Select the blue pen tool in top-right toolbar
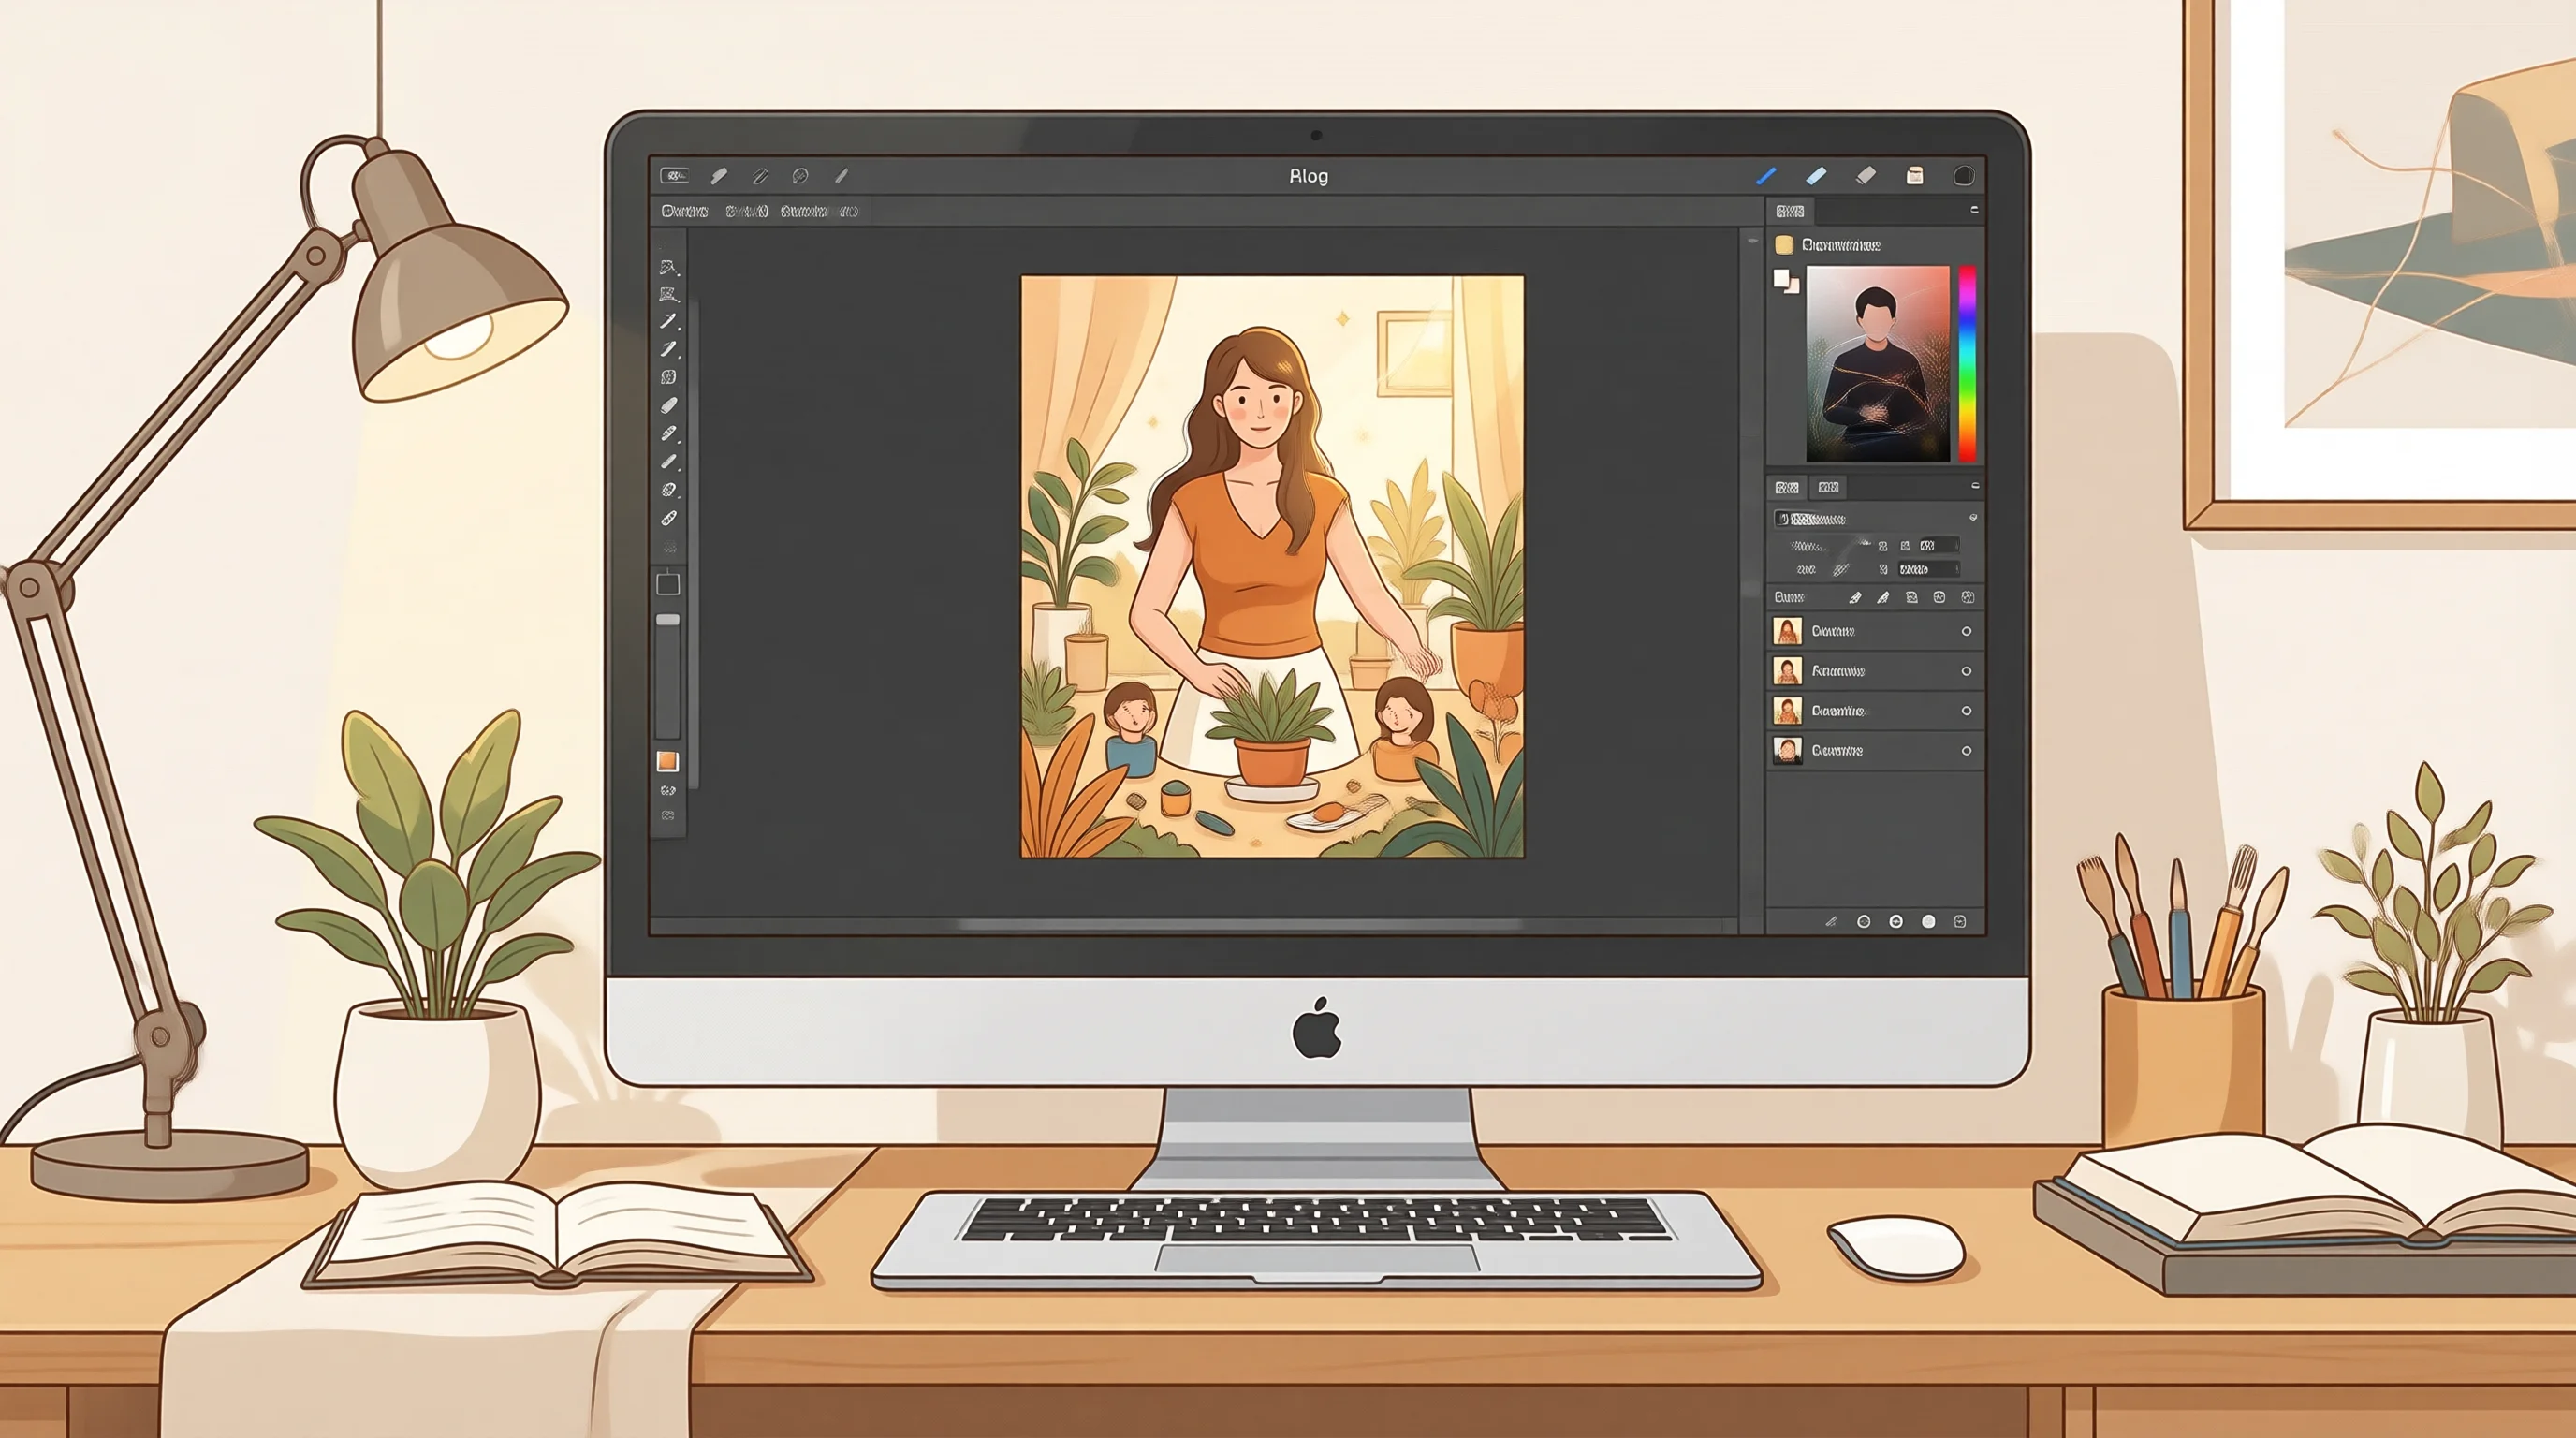The height and width of the screenshot is (1438, 2576). 1766,176
